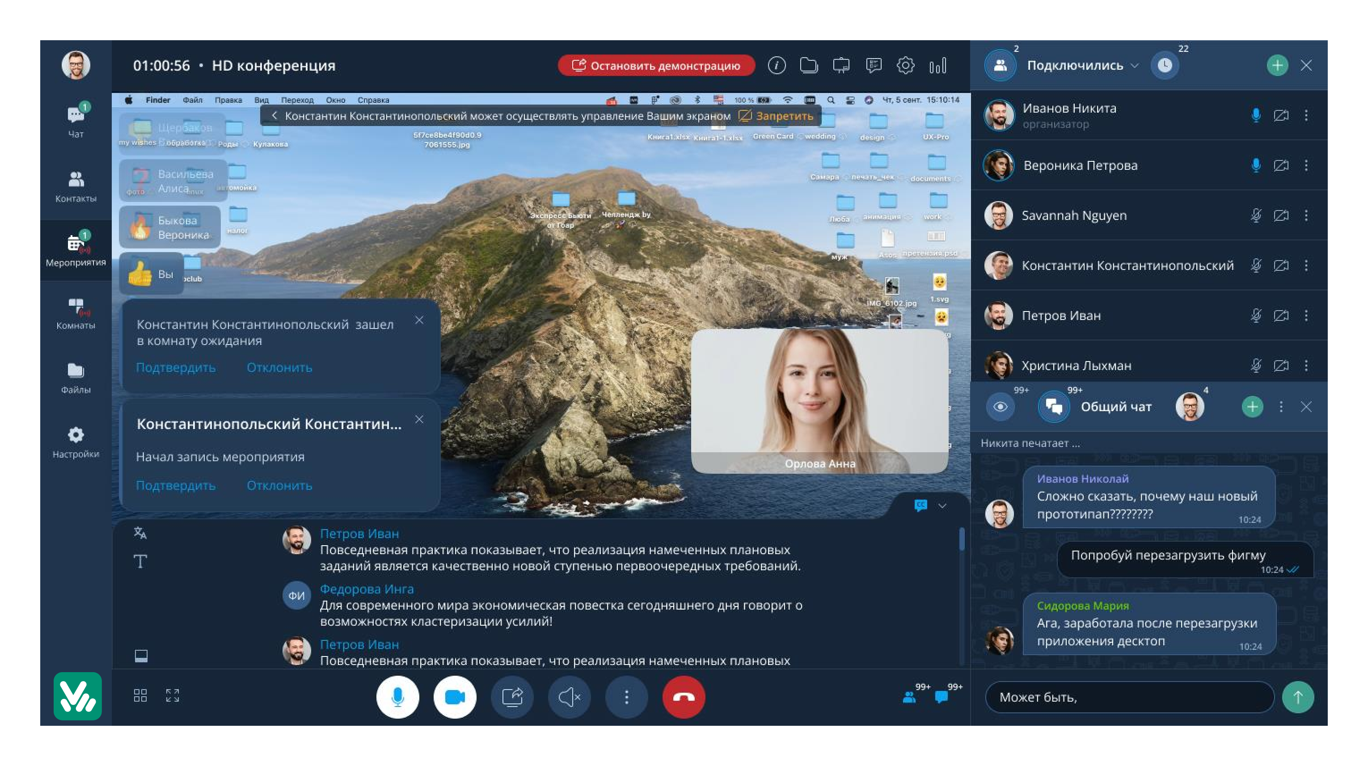Dismiss the waiting room notification
The width and height of the screenshot is (1368, 766).
[x=419, y=320]
